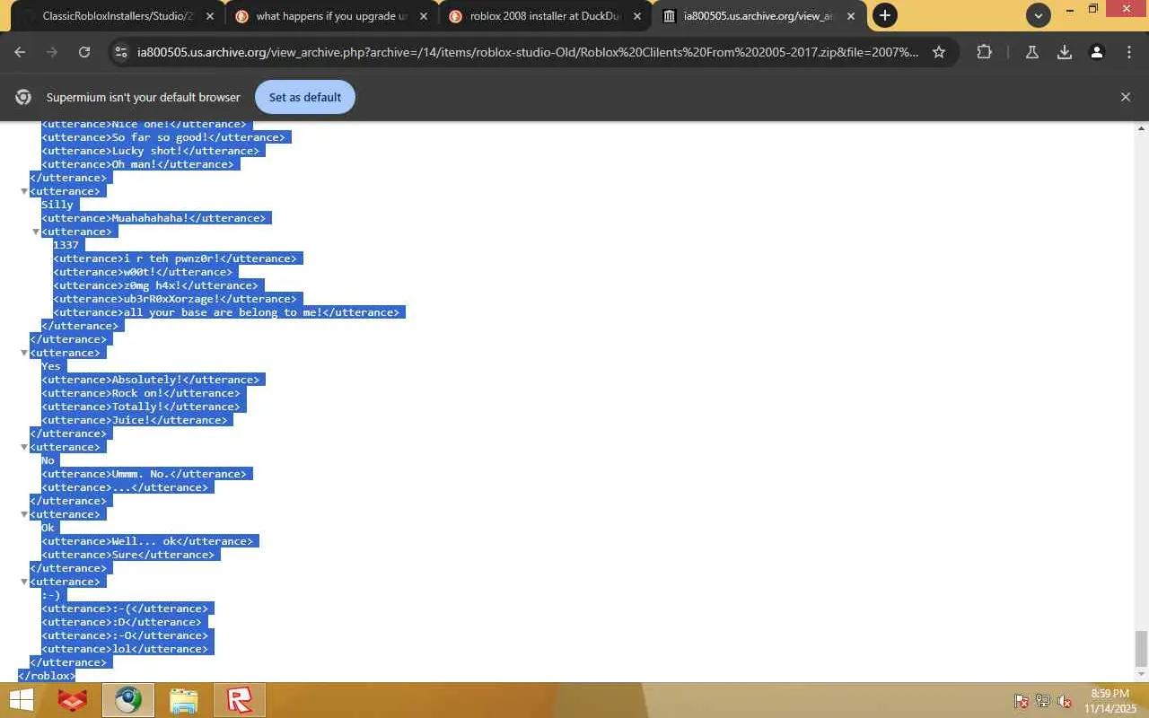Click the 'Rock on!' utterance line
1149x718 pixels.
(x=141, y=393)
